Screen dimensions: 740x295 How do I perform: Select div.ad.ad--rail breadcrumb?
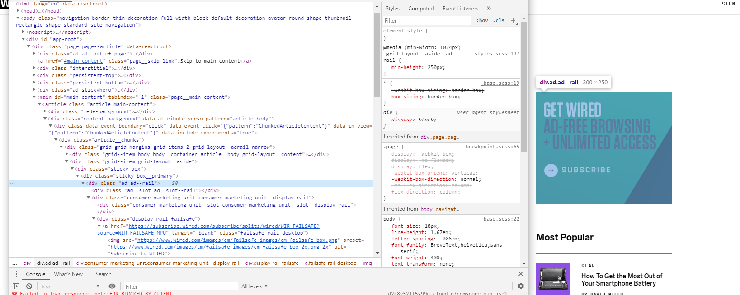coord(53,263)
